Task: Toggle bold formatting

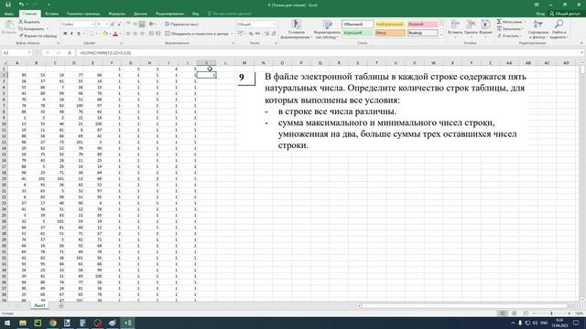Action: pos(65,34)
